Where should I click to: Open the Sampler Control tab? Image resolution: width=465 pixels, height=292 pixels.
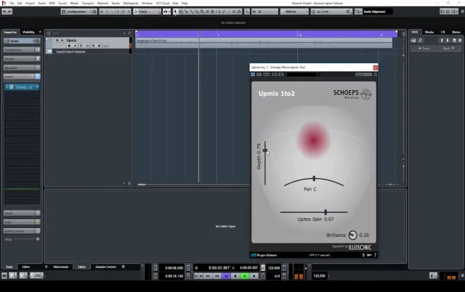pos(106,267)
